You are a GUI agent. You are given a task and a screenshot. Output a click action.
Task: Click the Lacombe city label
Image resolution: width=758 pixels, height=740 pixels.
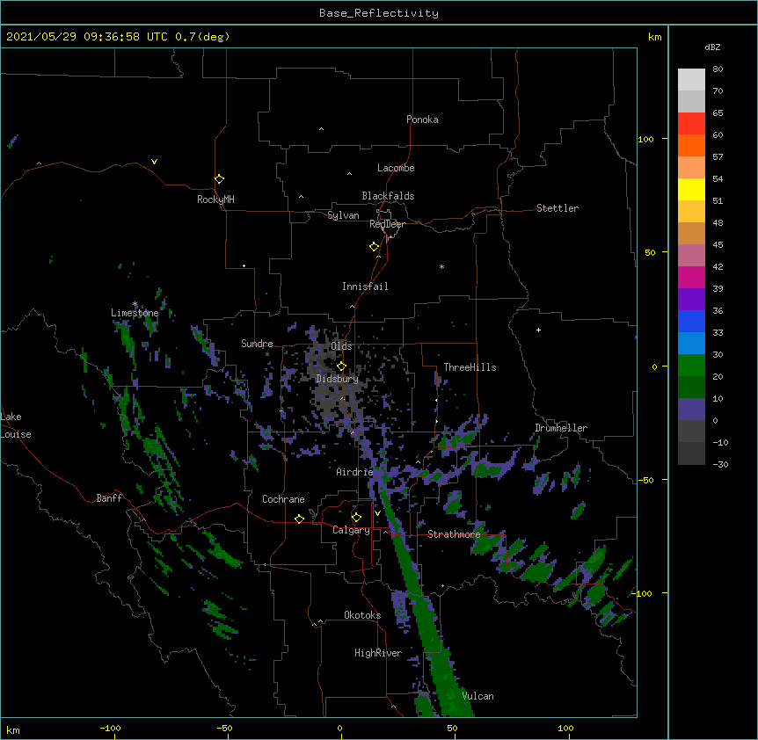(396, 168)
